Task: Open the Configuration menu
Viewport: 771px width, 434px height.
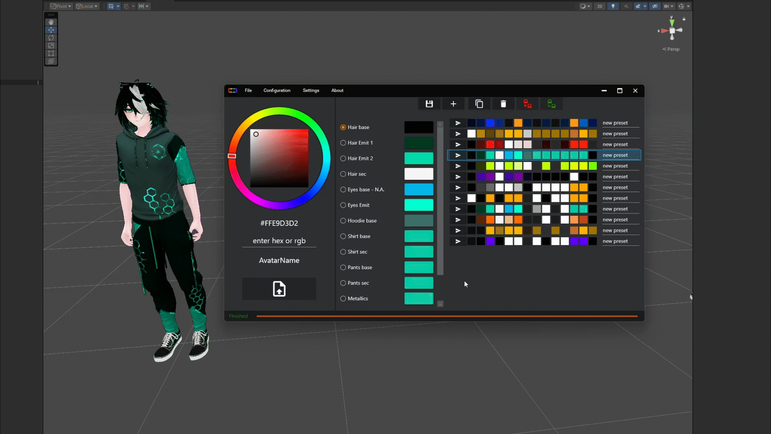Action: point(277,90)
